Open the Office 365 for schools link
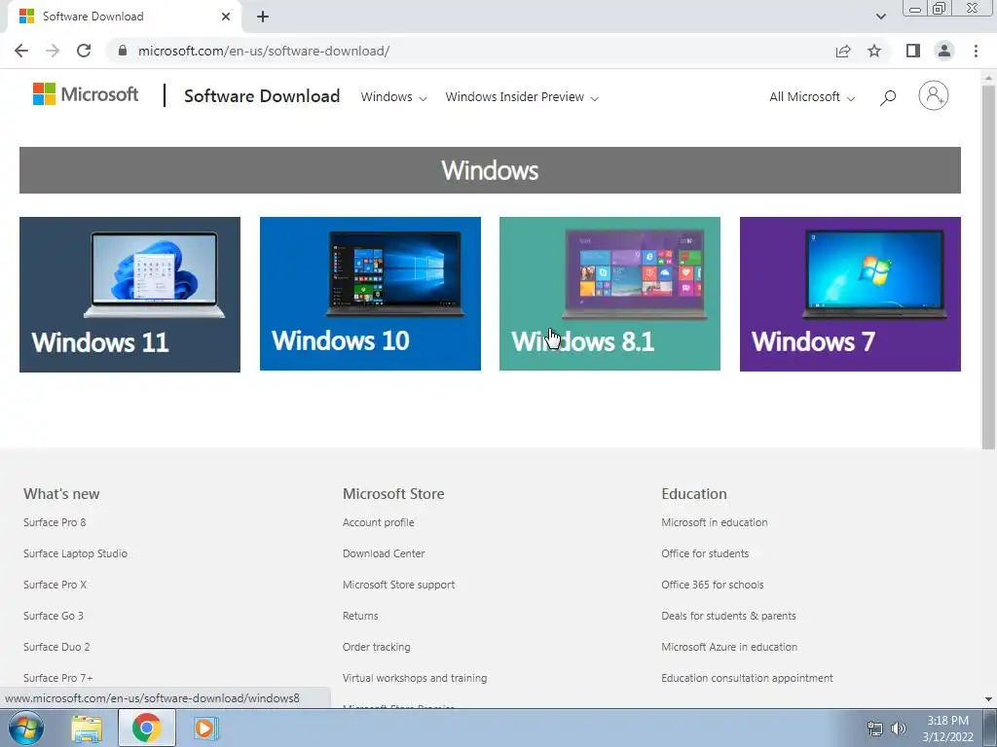 point(713,585)
